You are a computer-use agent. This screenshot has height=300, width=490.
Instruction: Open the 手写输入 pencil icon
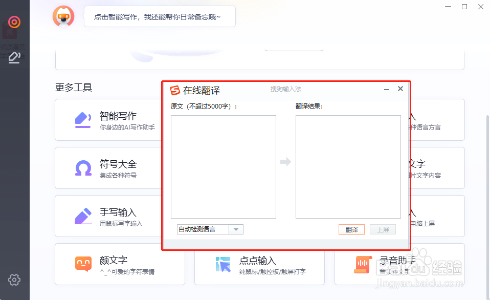click(x=83, y=216)
